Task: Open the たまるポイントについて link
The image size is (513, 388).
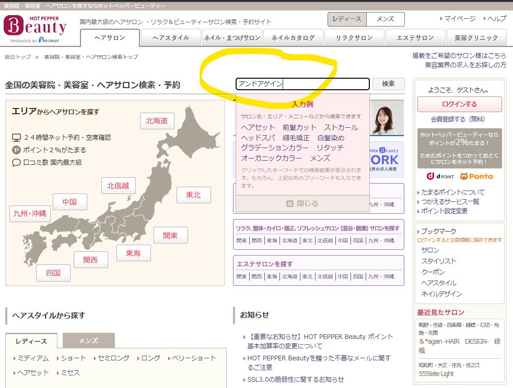Action: point(452,192)
